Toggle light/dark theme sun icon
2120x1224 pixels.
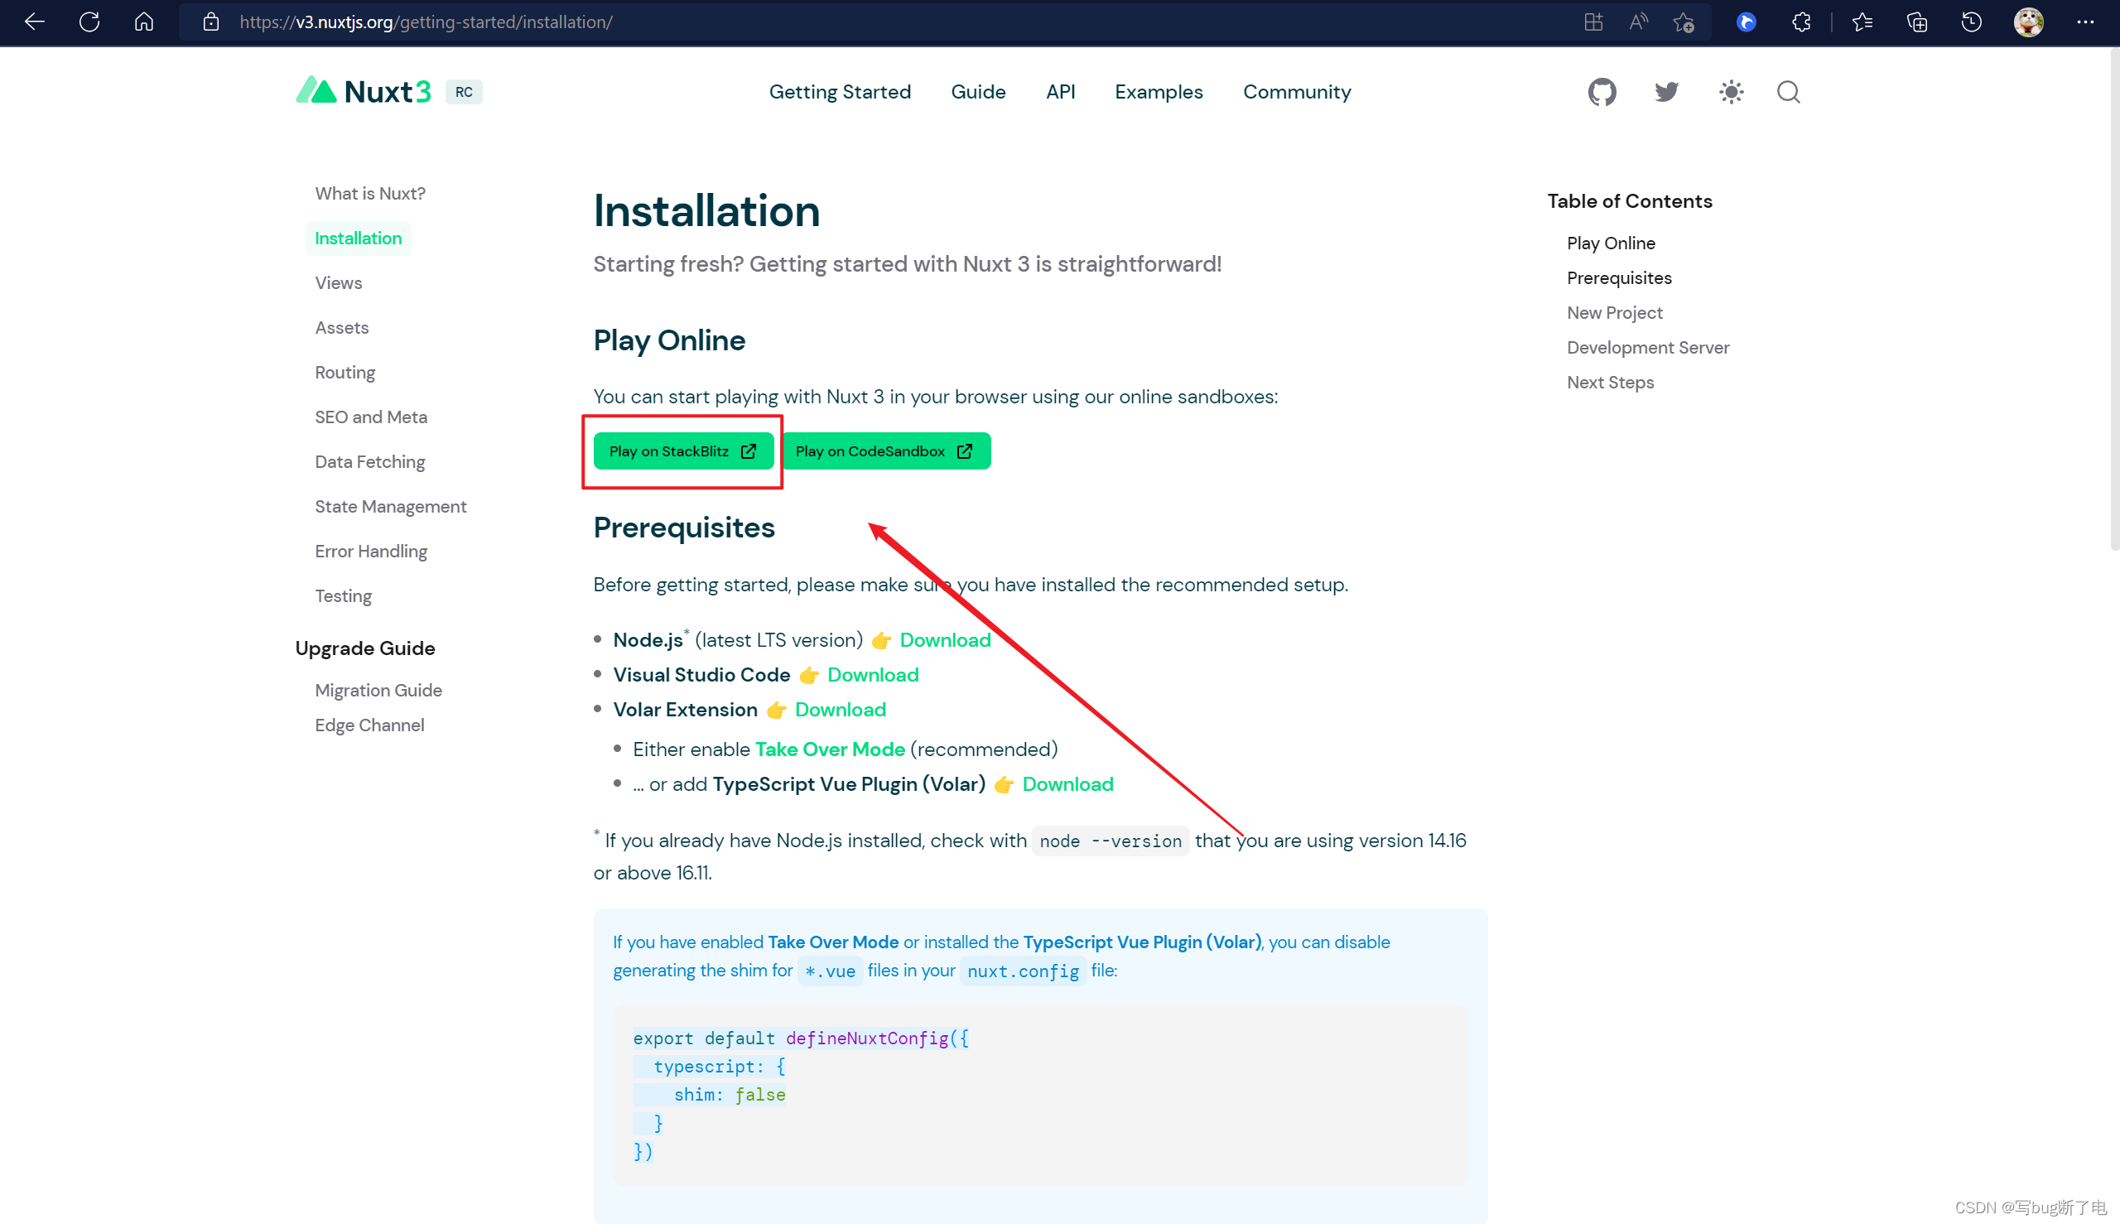[1731, 92]
